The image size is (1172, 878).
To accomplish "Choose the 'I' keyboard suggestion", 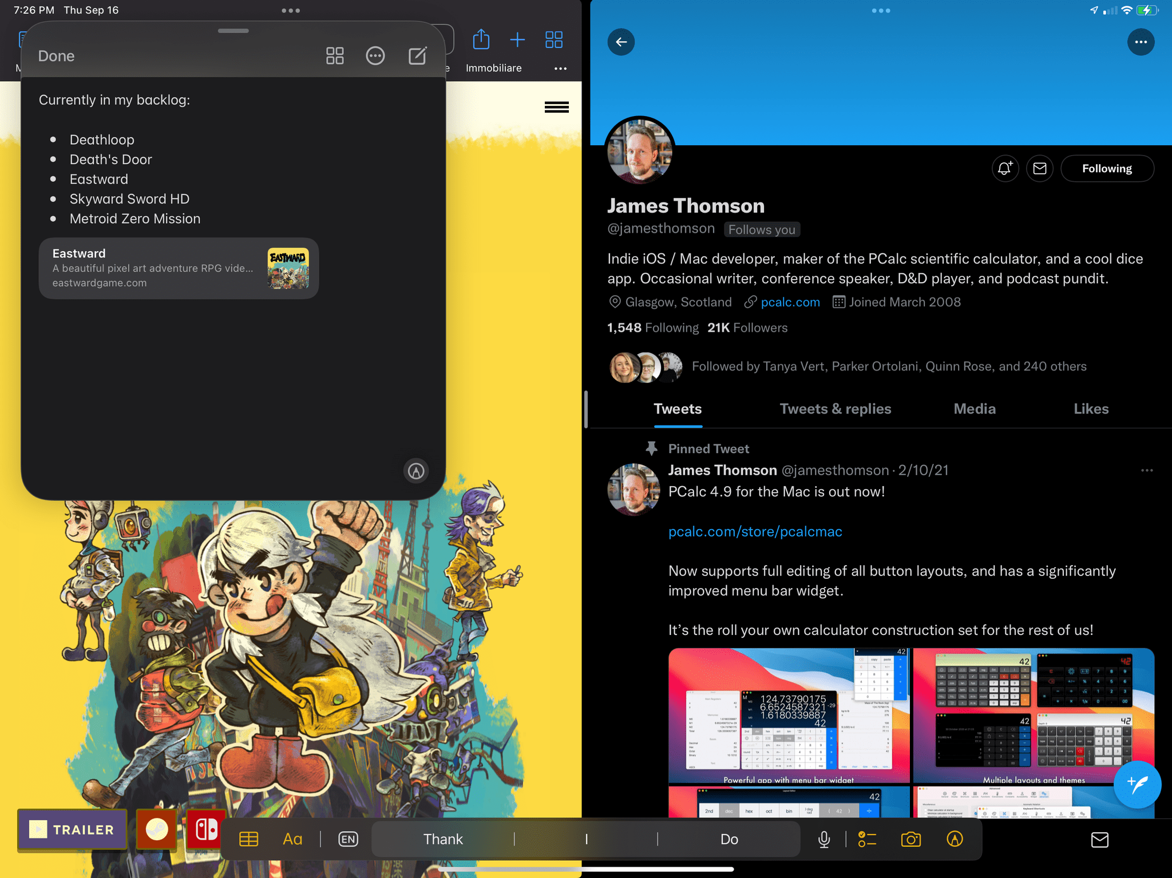I will 586,839.
